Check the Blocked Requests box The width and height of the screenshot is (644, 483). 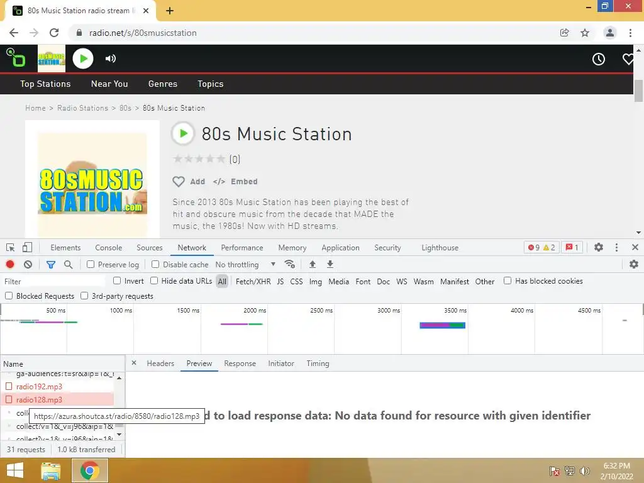coord(9,296)
